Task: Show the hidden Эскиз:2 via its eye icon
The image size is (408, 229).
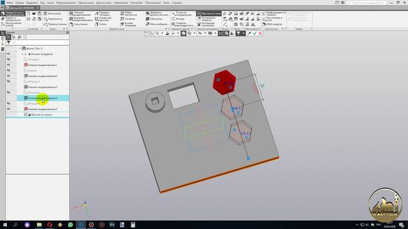Action: coord(8,71)
